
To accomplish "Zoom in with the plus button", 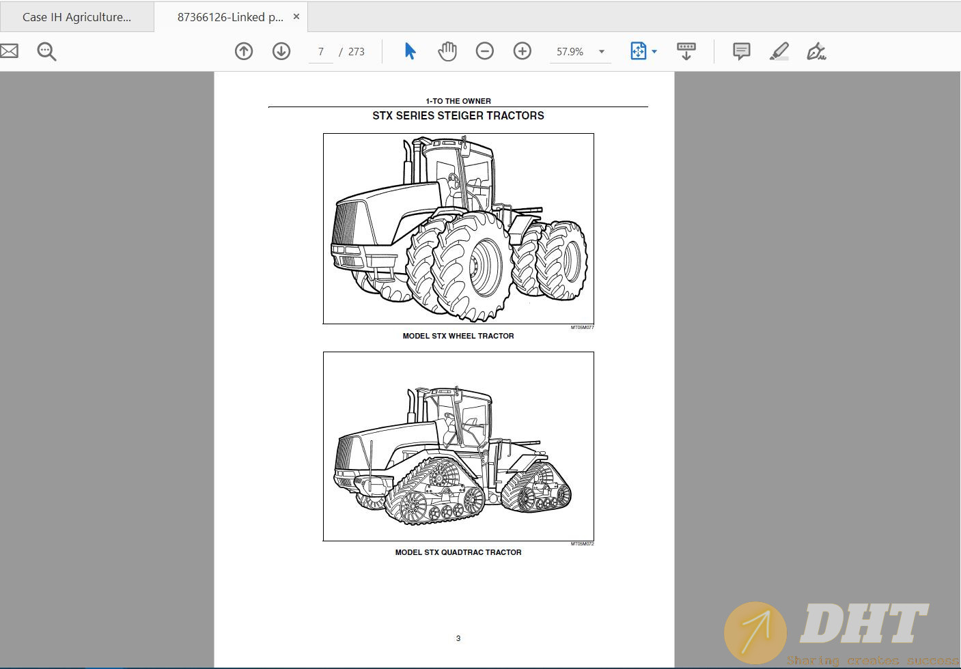I will [523, 51].
